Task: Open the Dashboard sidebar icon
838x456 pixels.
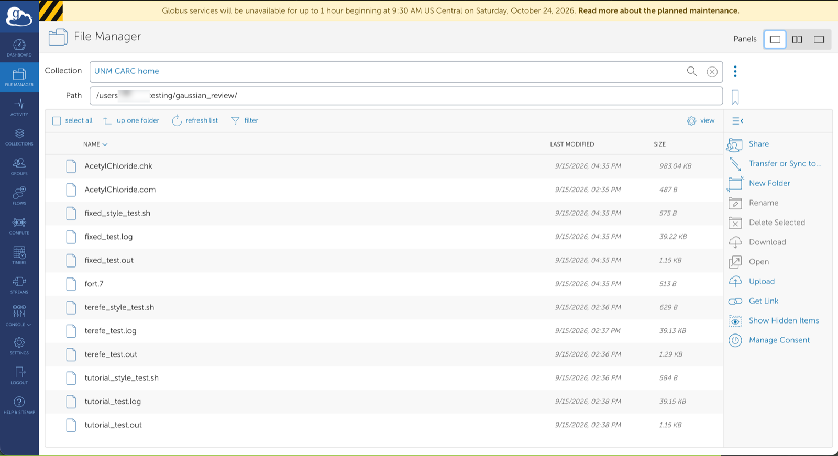Action: [x=19, y=48]
